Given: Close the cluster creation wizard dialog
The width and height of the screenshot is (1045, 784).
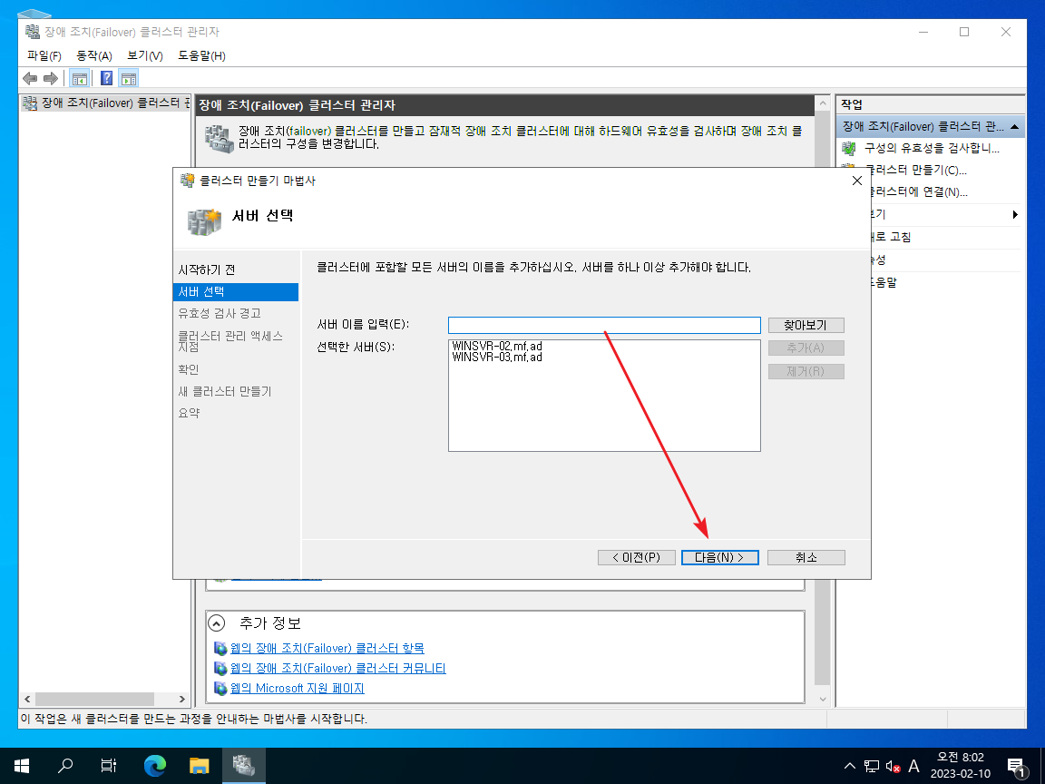Looking at the screenshot, I should click(x=857, y=181).
